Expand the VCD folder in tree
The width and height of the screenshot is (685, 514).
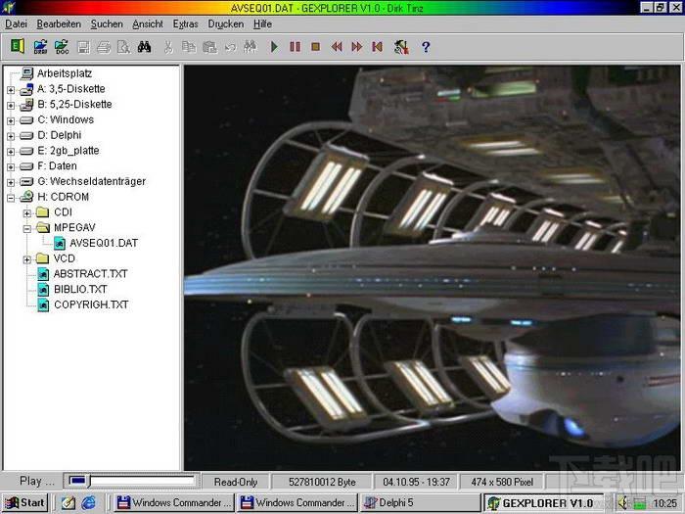click(x=26, y=258)
